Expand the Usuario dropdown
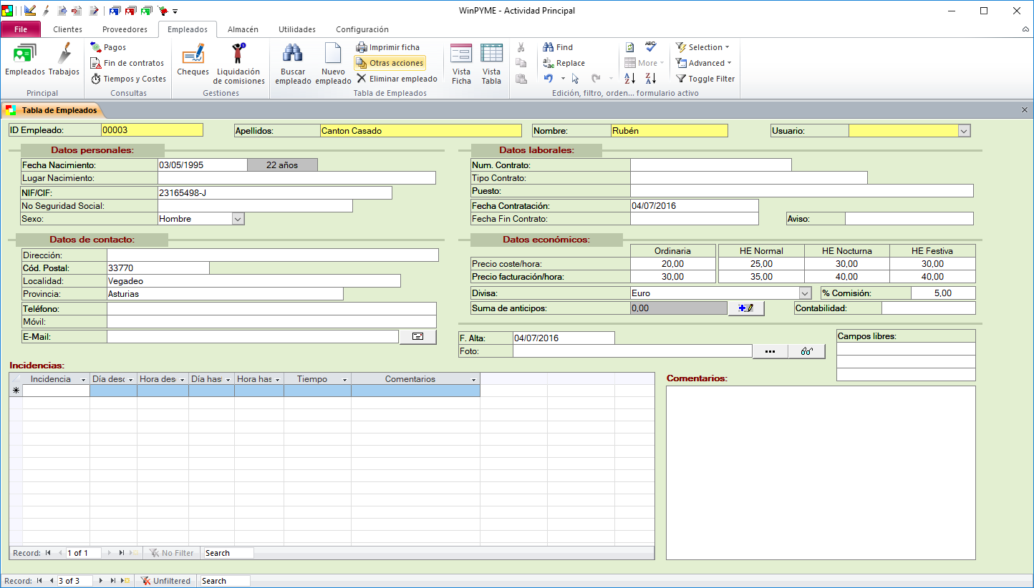This screenshot has width=1034, height=588. (963, 131)
